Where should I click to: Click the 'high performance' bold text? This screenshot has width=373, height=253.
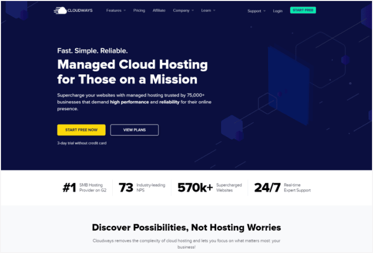click(130, 102)
